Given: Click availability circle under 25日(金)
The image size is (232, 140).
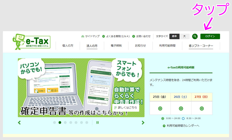Looking at the screenshot, I should click(160, 109).
